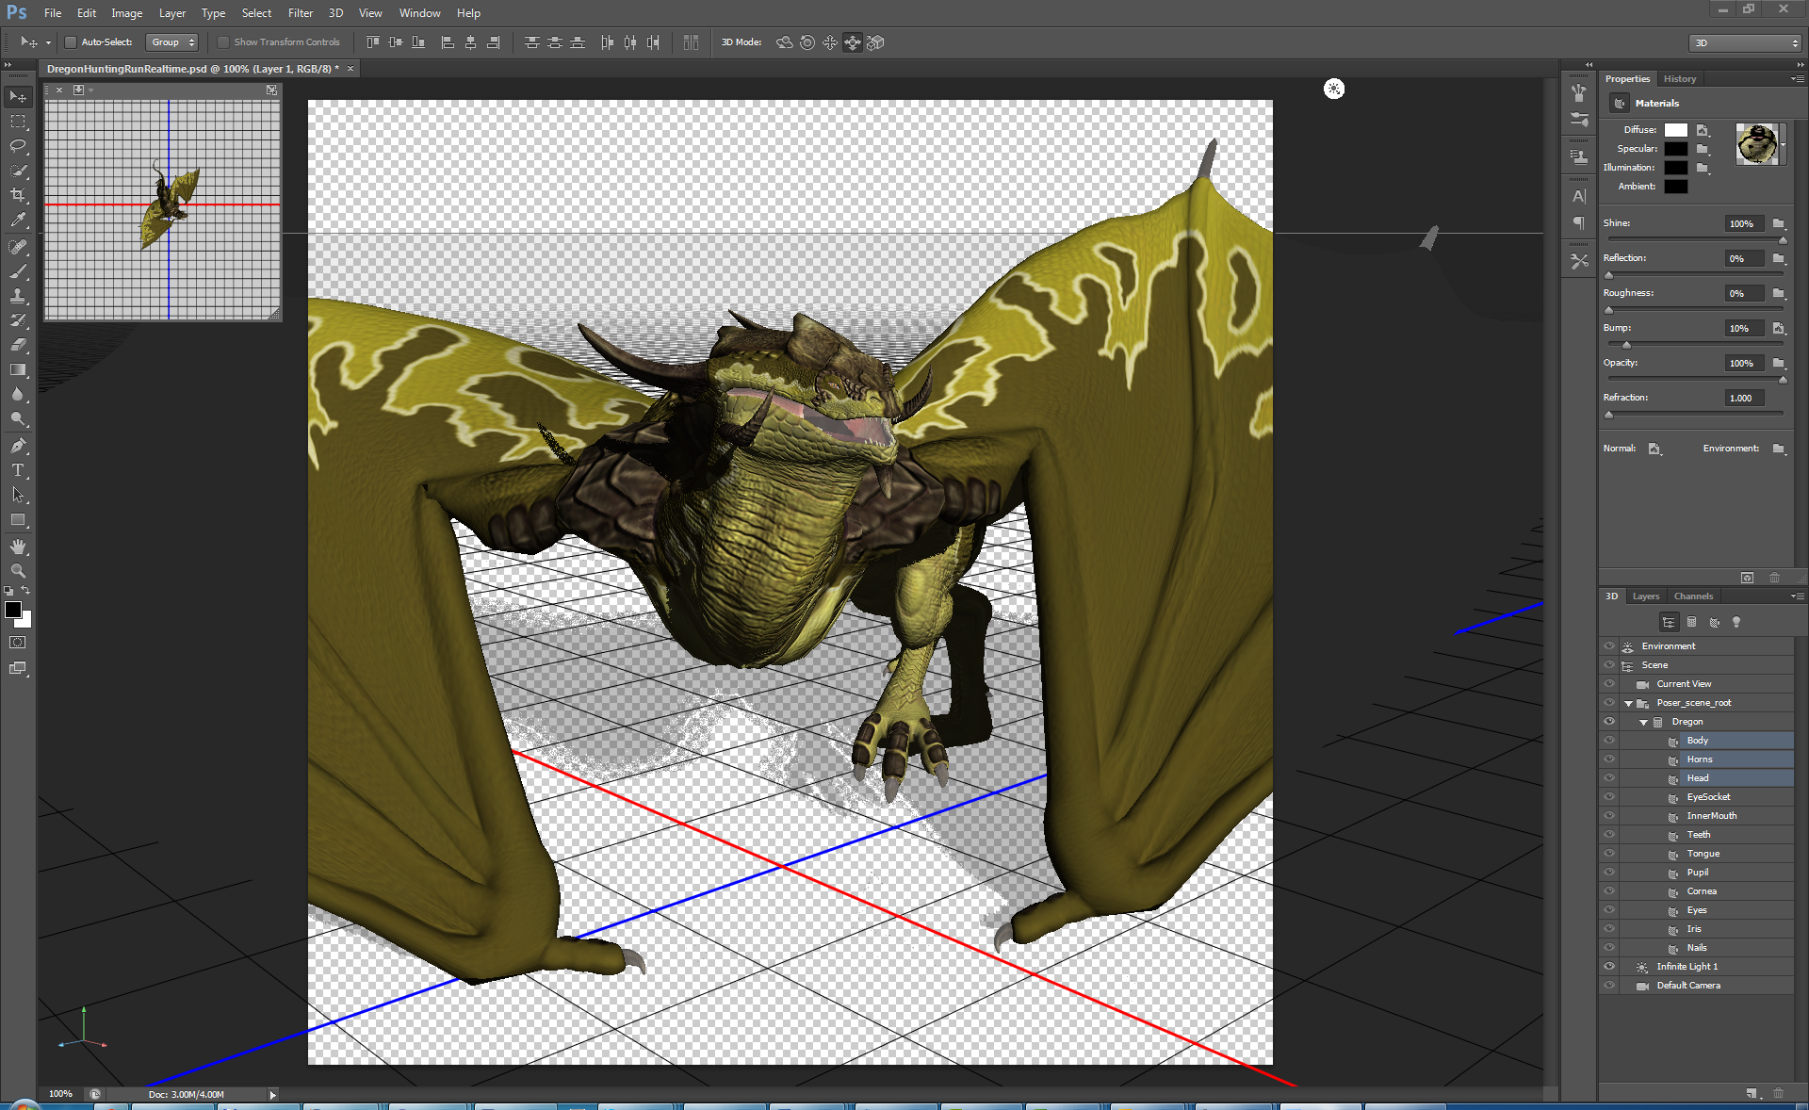Screen dimensions: 1809x1110
Task: Select the History Brush tool
Action: coord(18,320)
